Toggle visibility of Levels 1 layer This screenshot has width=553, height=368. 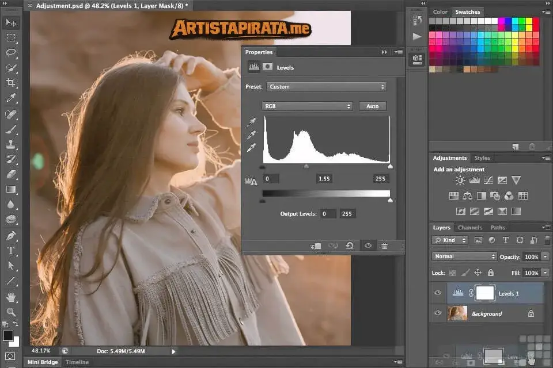point(438,293)
